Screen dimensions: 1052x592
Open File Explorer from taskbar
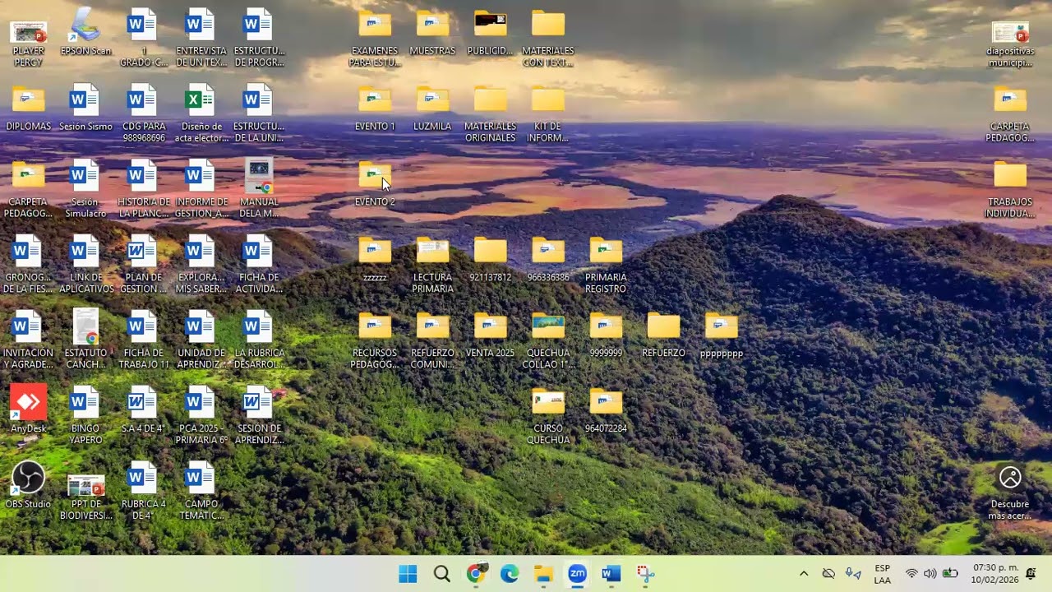tap(543, 574)
